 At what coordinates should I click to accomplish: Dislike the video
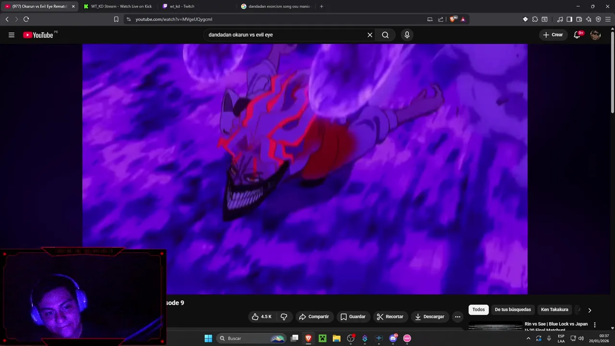[284, 317]
